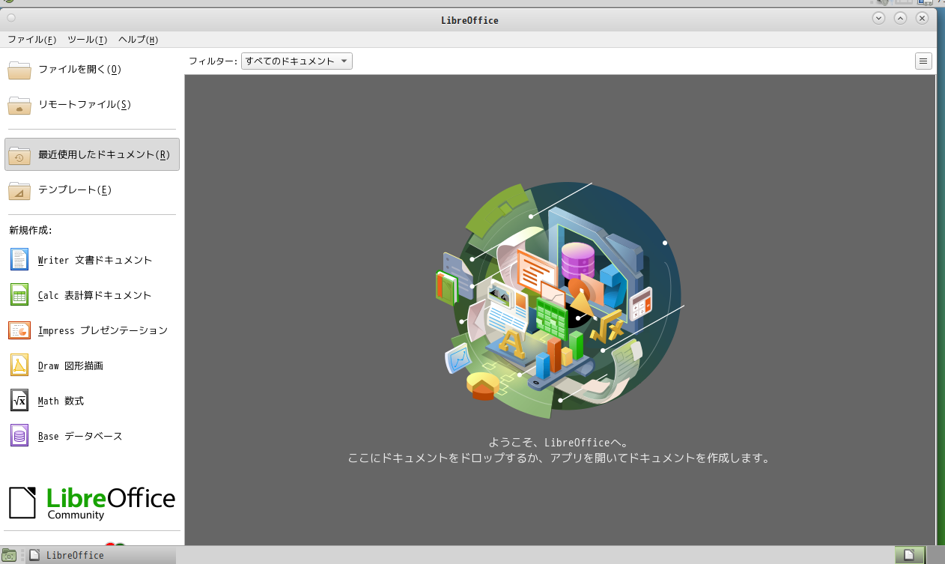Open the ファイル menu
The image size is (945, 564).
coord(31,40)
